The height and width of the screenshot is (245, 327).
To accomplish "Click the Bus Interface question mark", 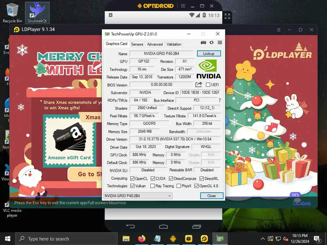I will tap(220, 100).
